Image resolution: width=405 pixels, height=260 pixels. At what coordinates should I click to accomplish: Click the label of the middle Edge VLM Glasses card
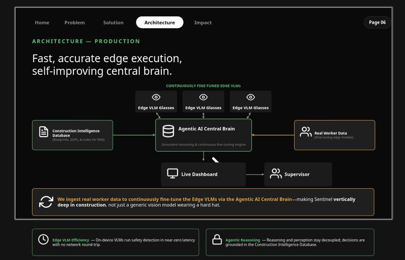click(x=204, y=108)
